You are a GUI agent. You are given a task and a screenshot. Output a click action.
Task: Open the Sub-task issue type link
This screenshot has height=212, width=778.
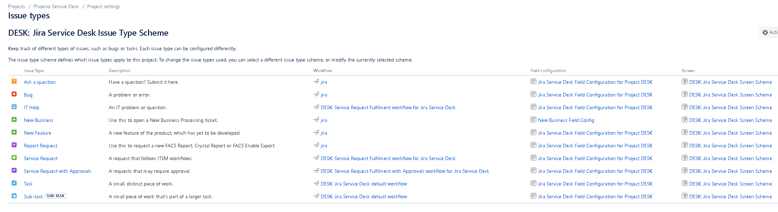click(33, 196)
